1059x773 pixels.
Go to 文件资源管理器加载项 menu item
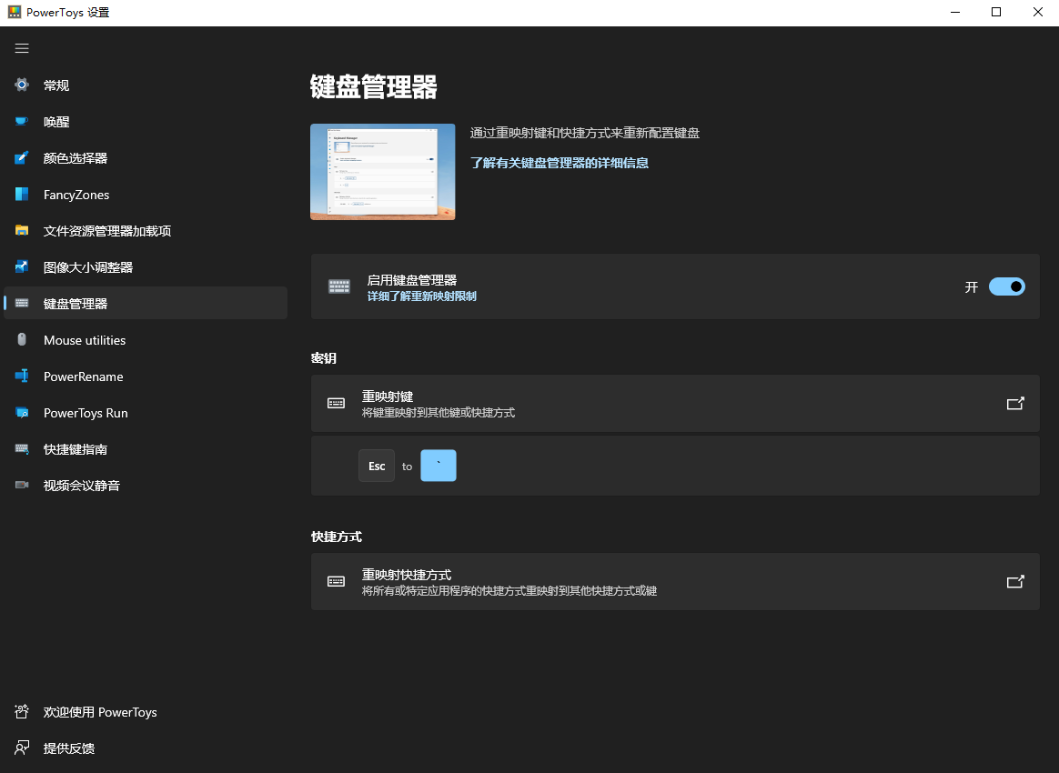tap(107, 231)
